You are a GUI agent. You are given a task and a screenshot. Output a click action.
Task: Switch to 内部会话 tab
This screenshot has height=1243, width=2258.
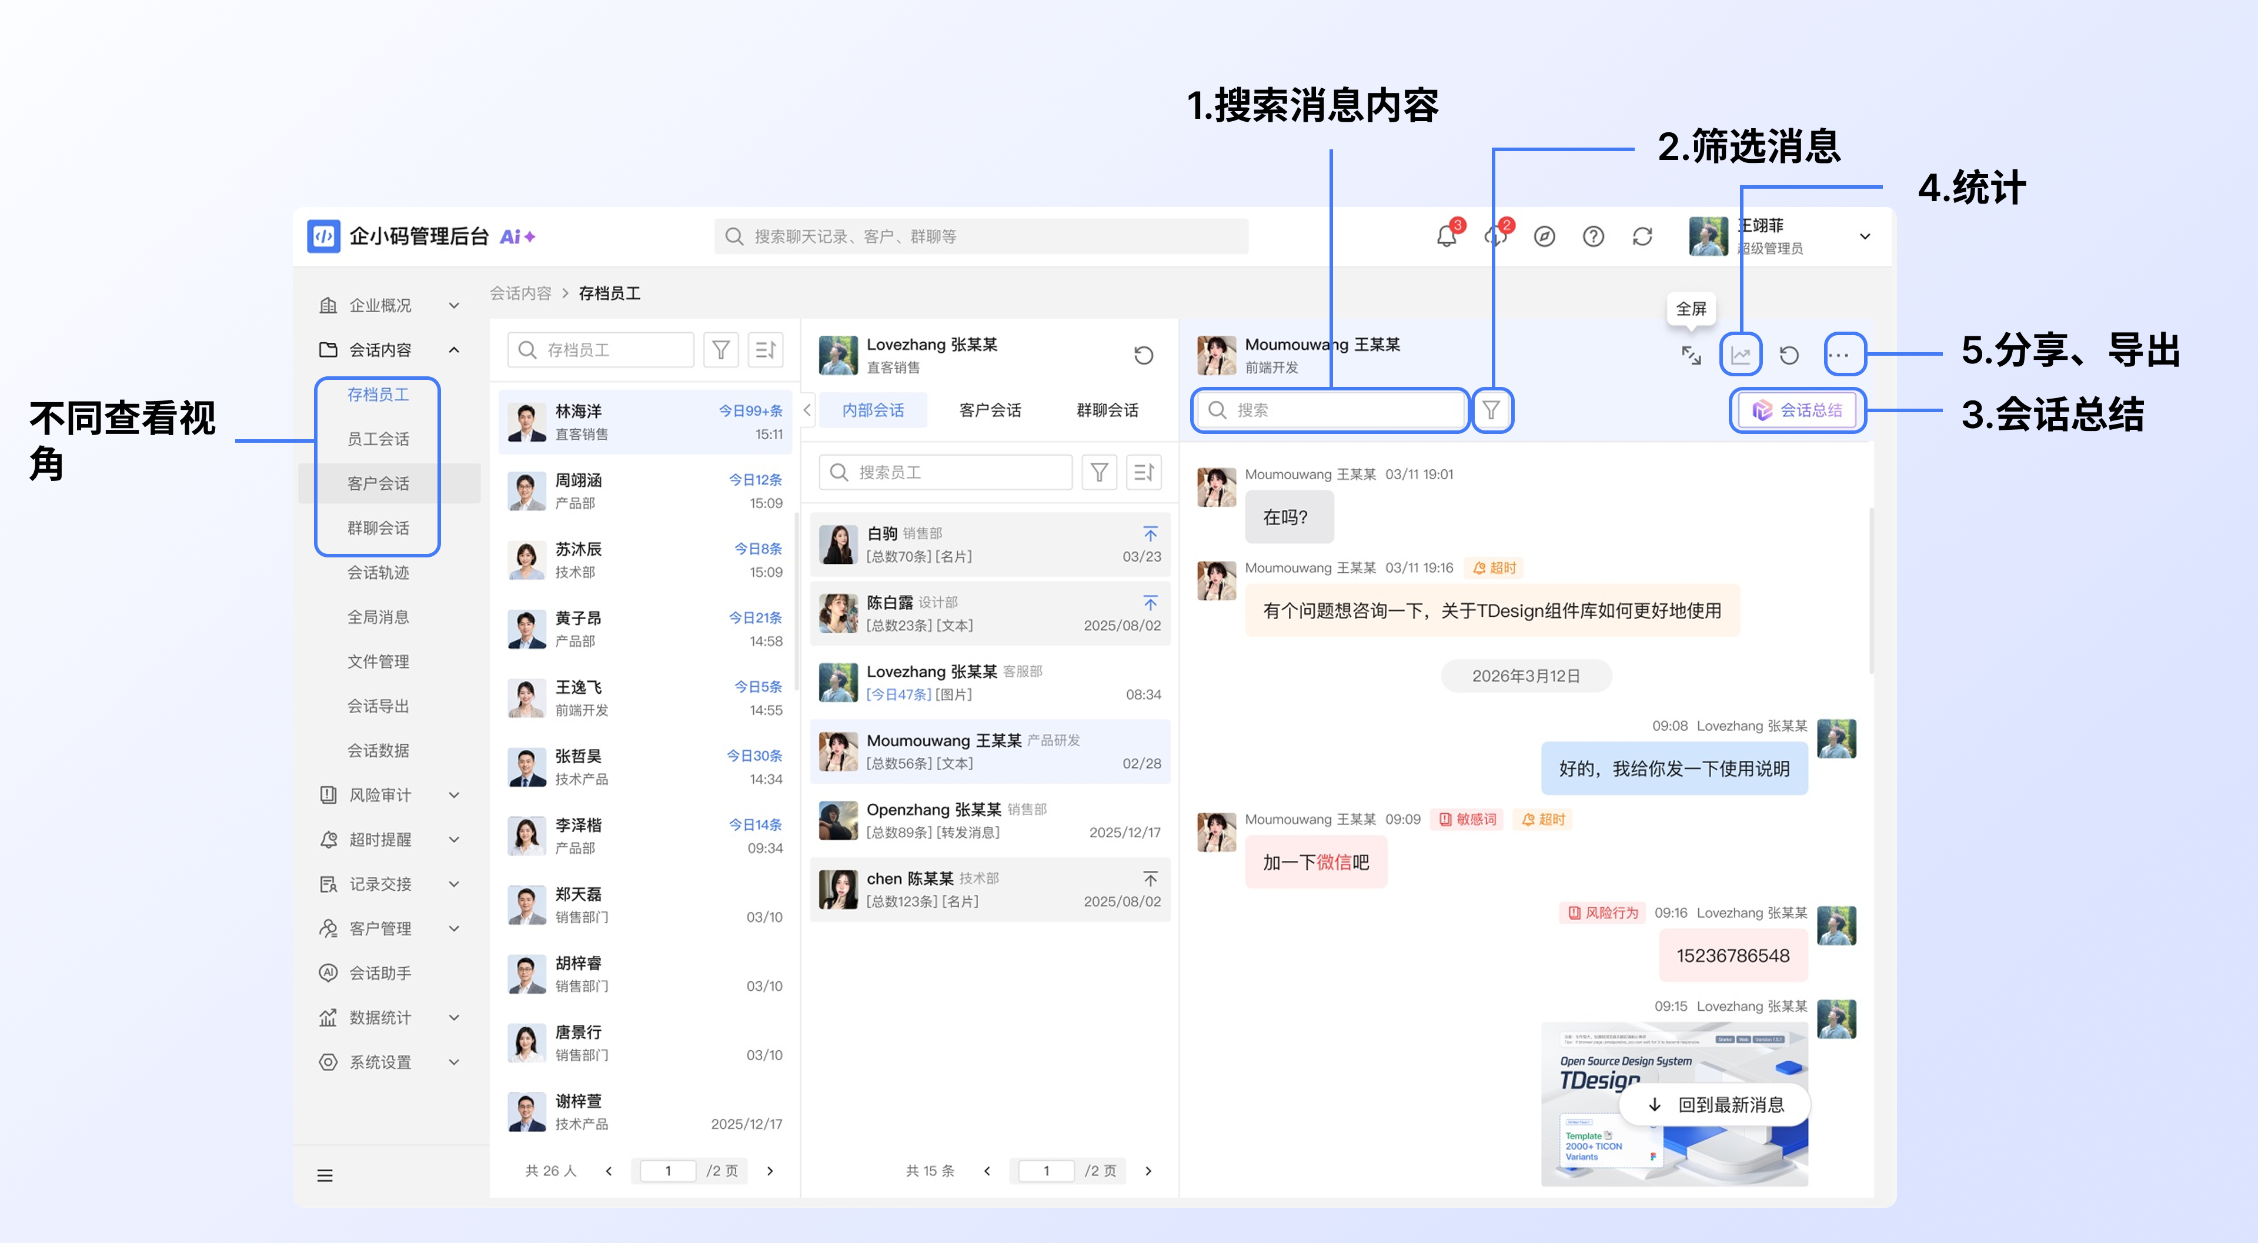point(873,410)
